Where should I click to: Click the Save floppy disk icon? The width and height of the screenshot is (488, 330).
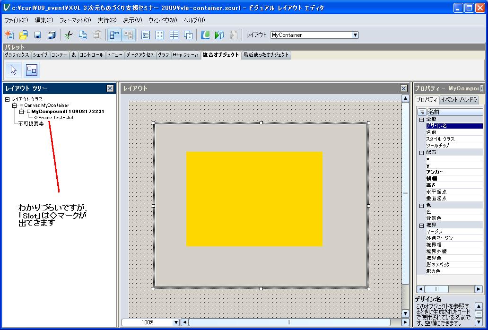coord(38,35)
